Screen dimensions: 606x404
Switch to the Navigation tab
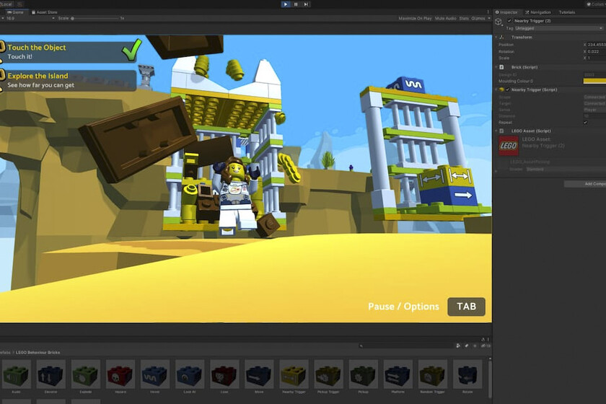tap(538, 12)
